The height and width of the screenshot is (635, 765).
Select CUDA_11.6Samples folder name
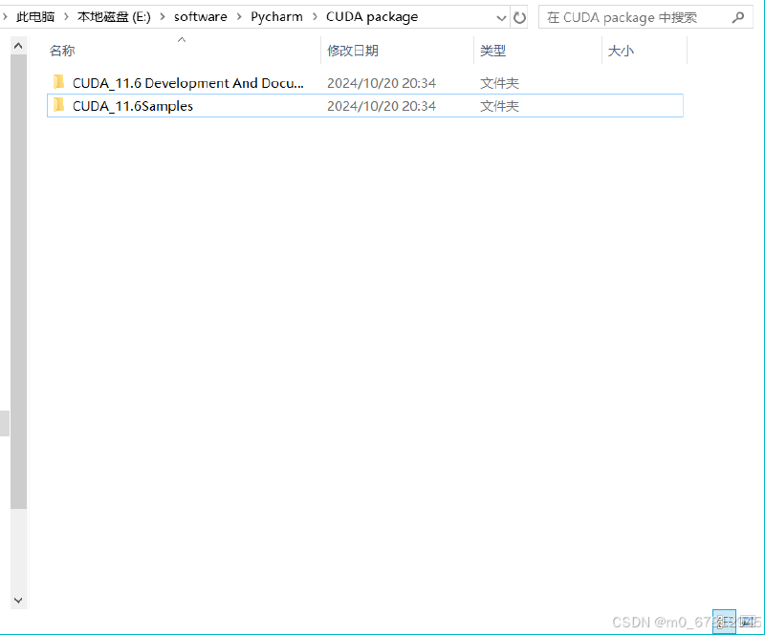click(133, 106)
